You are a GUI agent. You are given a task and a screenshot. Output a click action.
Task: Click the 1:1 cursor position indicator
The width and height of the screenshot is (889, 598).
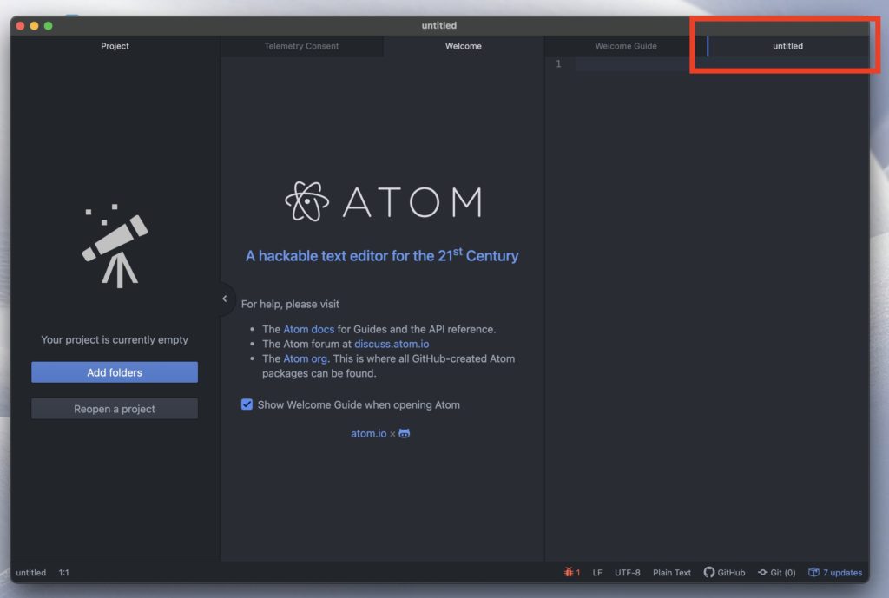(x=64, y=573)
